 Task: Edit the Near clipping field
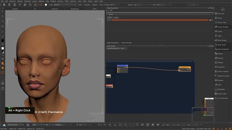pos(173,125)
